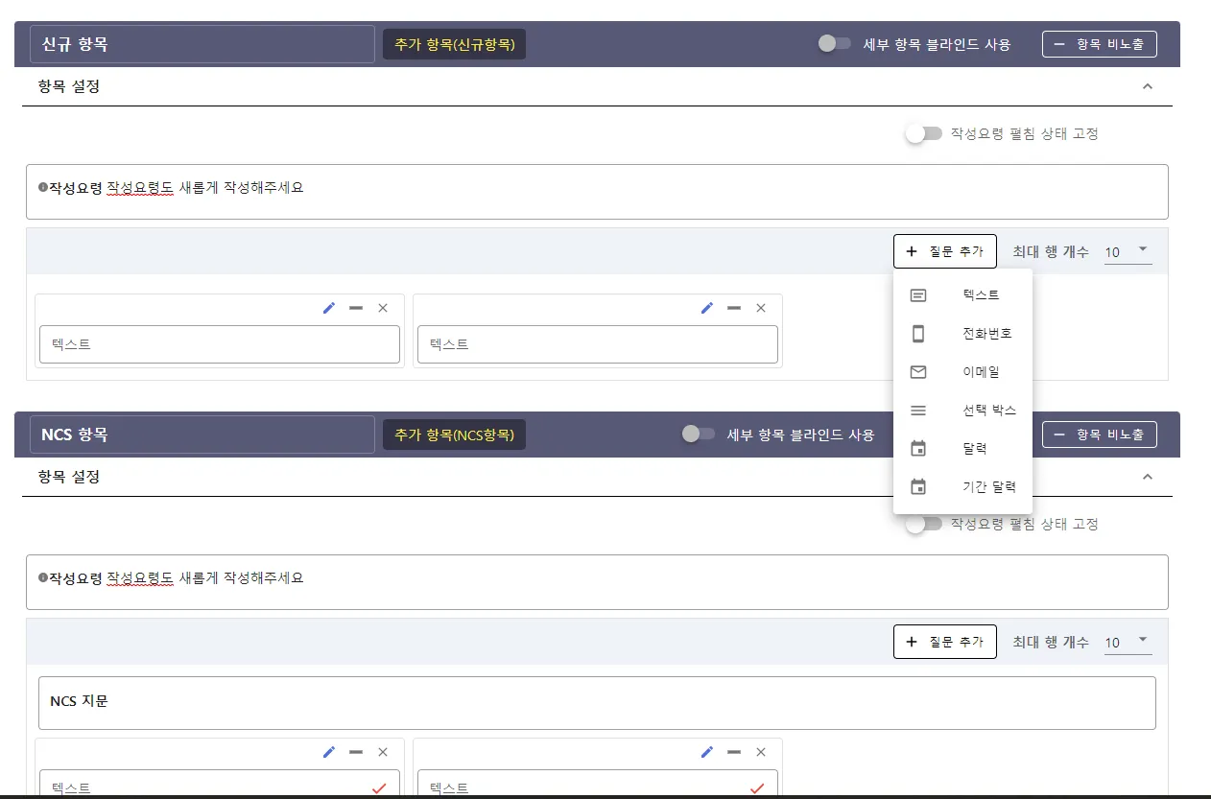1211x799 pixels.
Task: Click the 작성요령 text area in 신규 항목
Action: point(597,192)
